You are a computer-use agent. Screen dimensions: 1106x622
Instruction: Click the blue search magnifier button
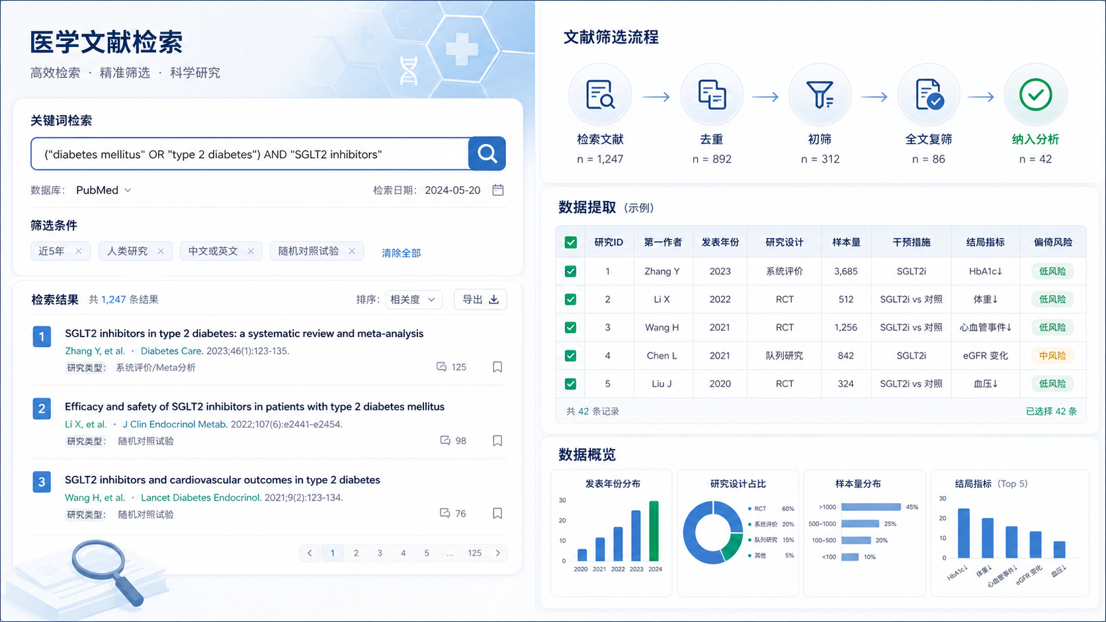point(487,153)
